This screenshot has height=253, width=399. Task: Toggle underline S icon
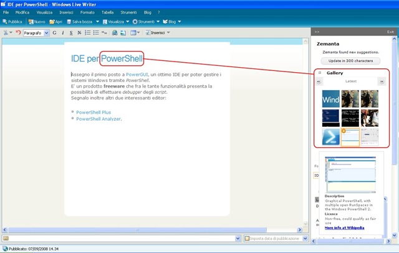[71, 33]
